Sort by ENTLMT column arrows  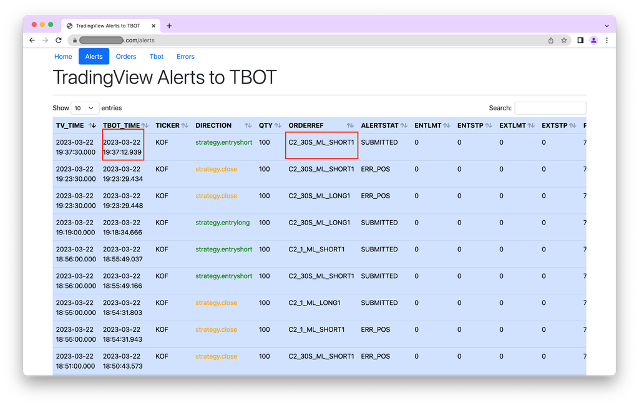point(447,125)
